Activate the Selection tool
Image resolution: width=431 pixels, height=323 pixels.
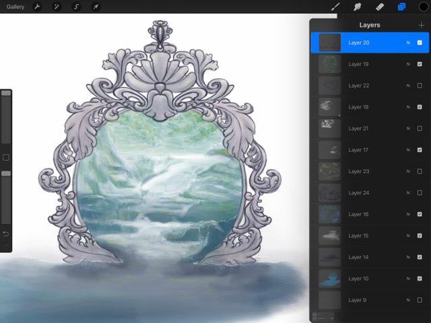(x=76, y=7)
